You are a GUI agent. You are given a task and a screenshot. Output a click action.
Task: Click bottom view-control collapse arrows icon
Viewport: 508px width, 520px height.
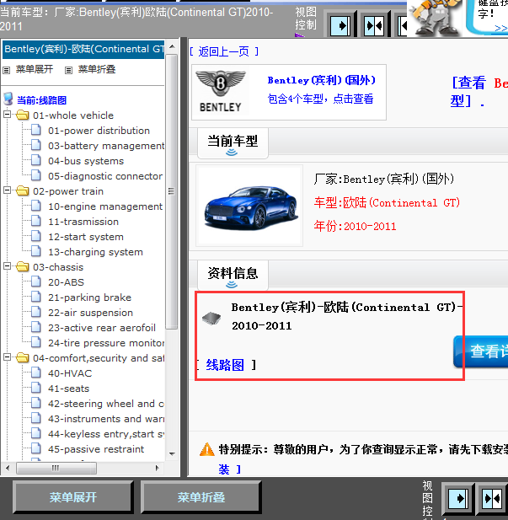click(492, 498)
